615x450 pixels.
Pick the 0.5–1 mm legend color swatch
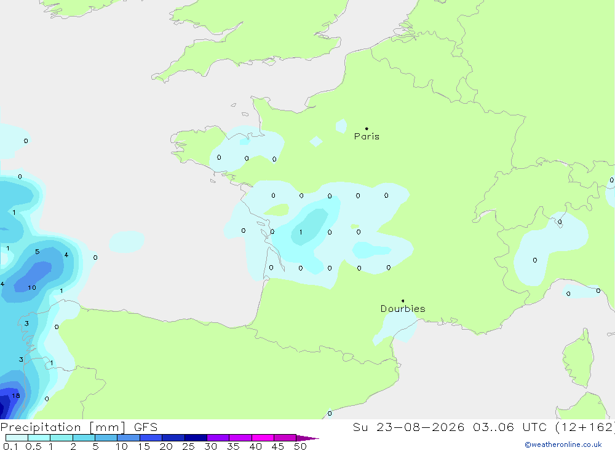[39, 438]
